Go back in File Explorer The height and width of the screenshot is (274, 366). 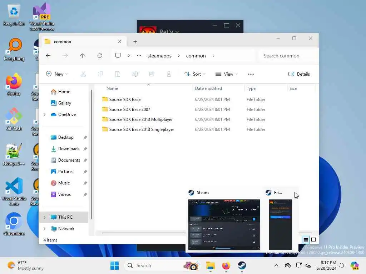pyautogui.click(x=48, y=56)
